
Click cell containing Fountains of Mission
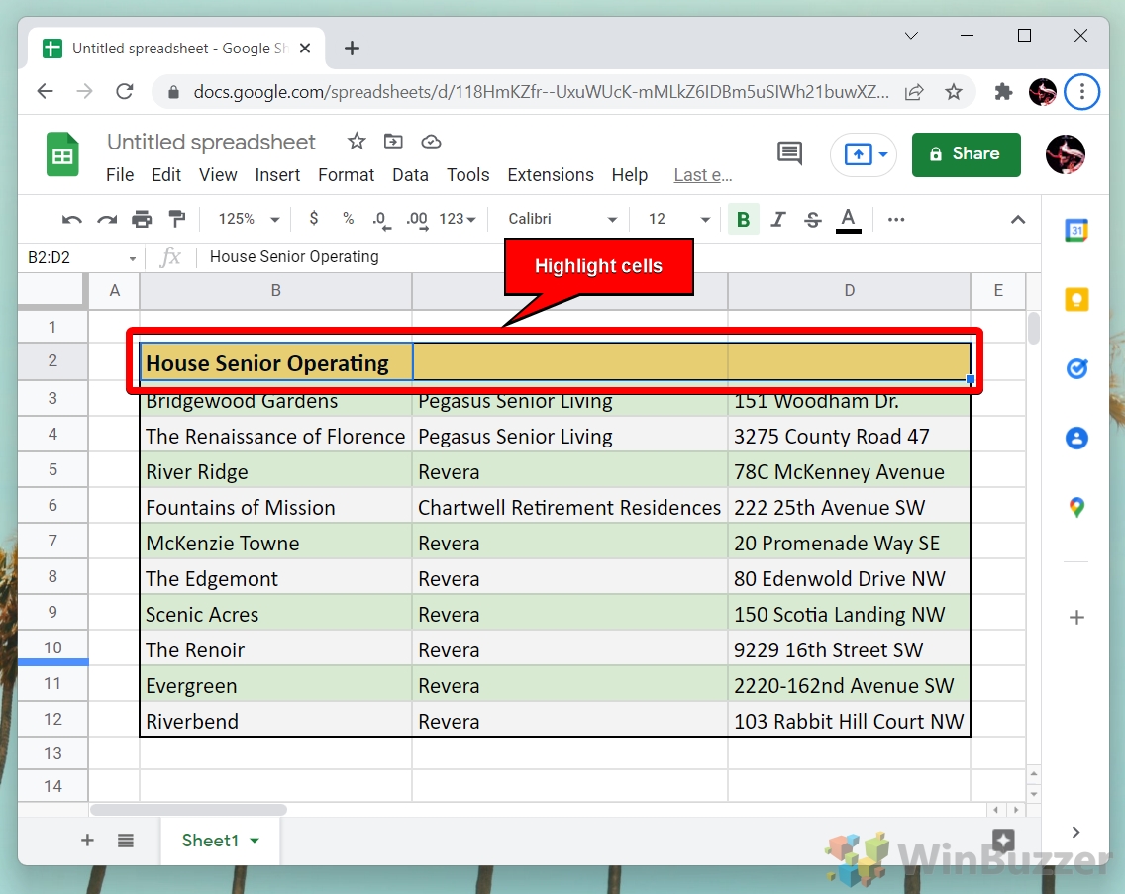coord(275,507)
